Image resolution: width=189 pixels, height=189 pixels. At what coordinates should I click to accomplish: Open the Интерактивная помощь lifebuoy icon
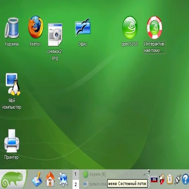click(154, 27)
